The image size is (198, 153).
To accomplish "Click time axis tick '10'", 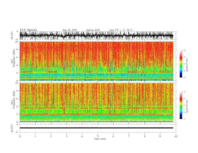I will pos(176,136).
